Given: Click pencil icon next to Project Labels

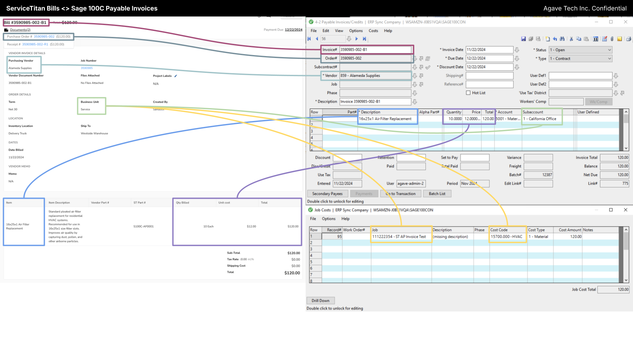Looking at the screenshot, I should [x=176, y=76].
